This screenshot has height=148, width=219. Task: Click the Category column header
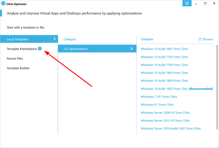tap(70, 39)
